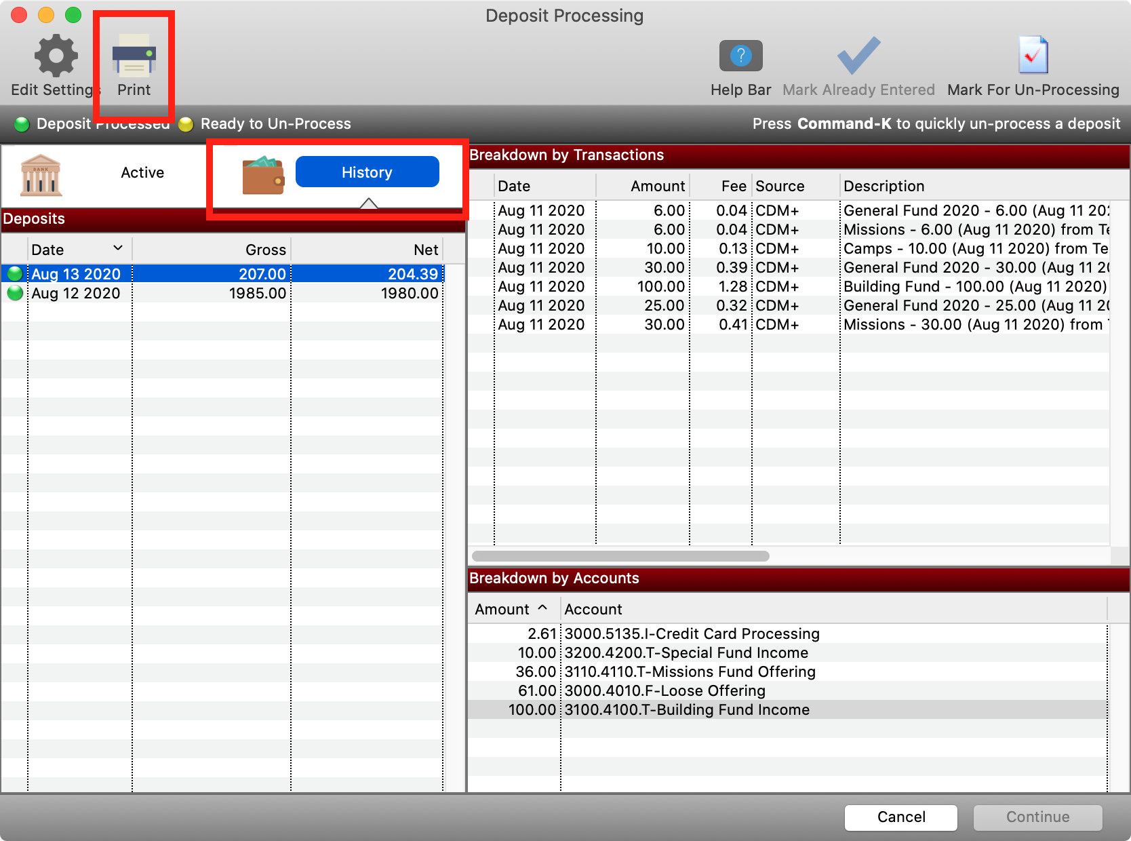Click the Print printer icon
1131x841 pixels.
(134, 56)
